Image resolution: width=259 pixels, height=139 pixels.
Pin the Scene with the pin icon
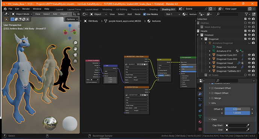206,9
